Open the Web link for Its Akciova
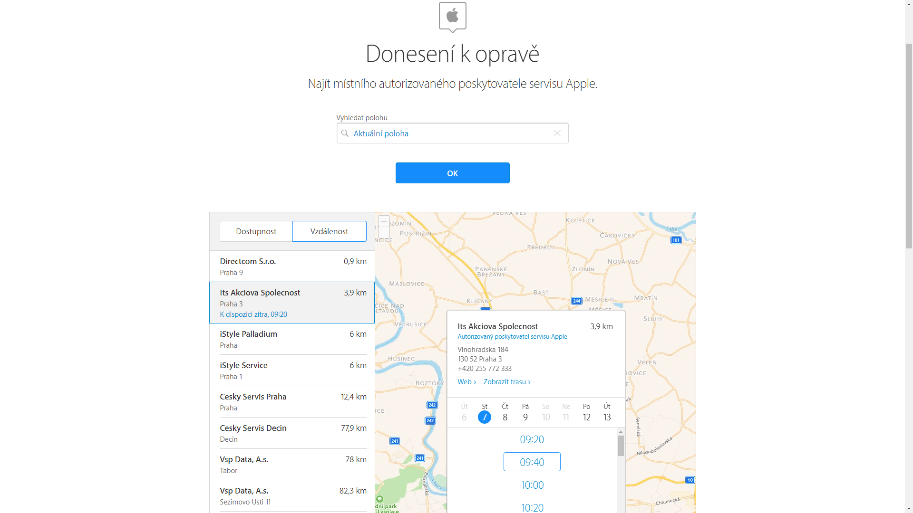913x513 pixels. pyautogui.click(x=466, y=382)
